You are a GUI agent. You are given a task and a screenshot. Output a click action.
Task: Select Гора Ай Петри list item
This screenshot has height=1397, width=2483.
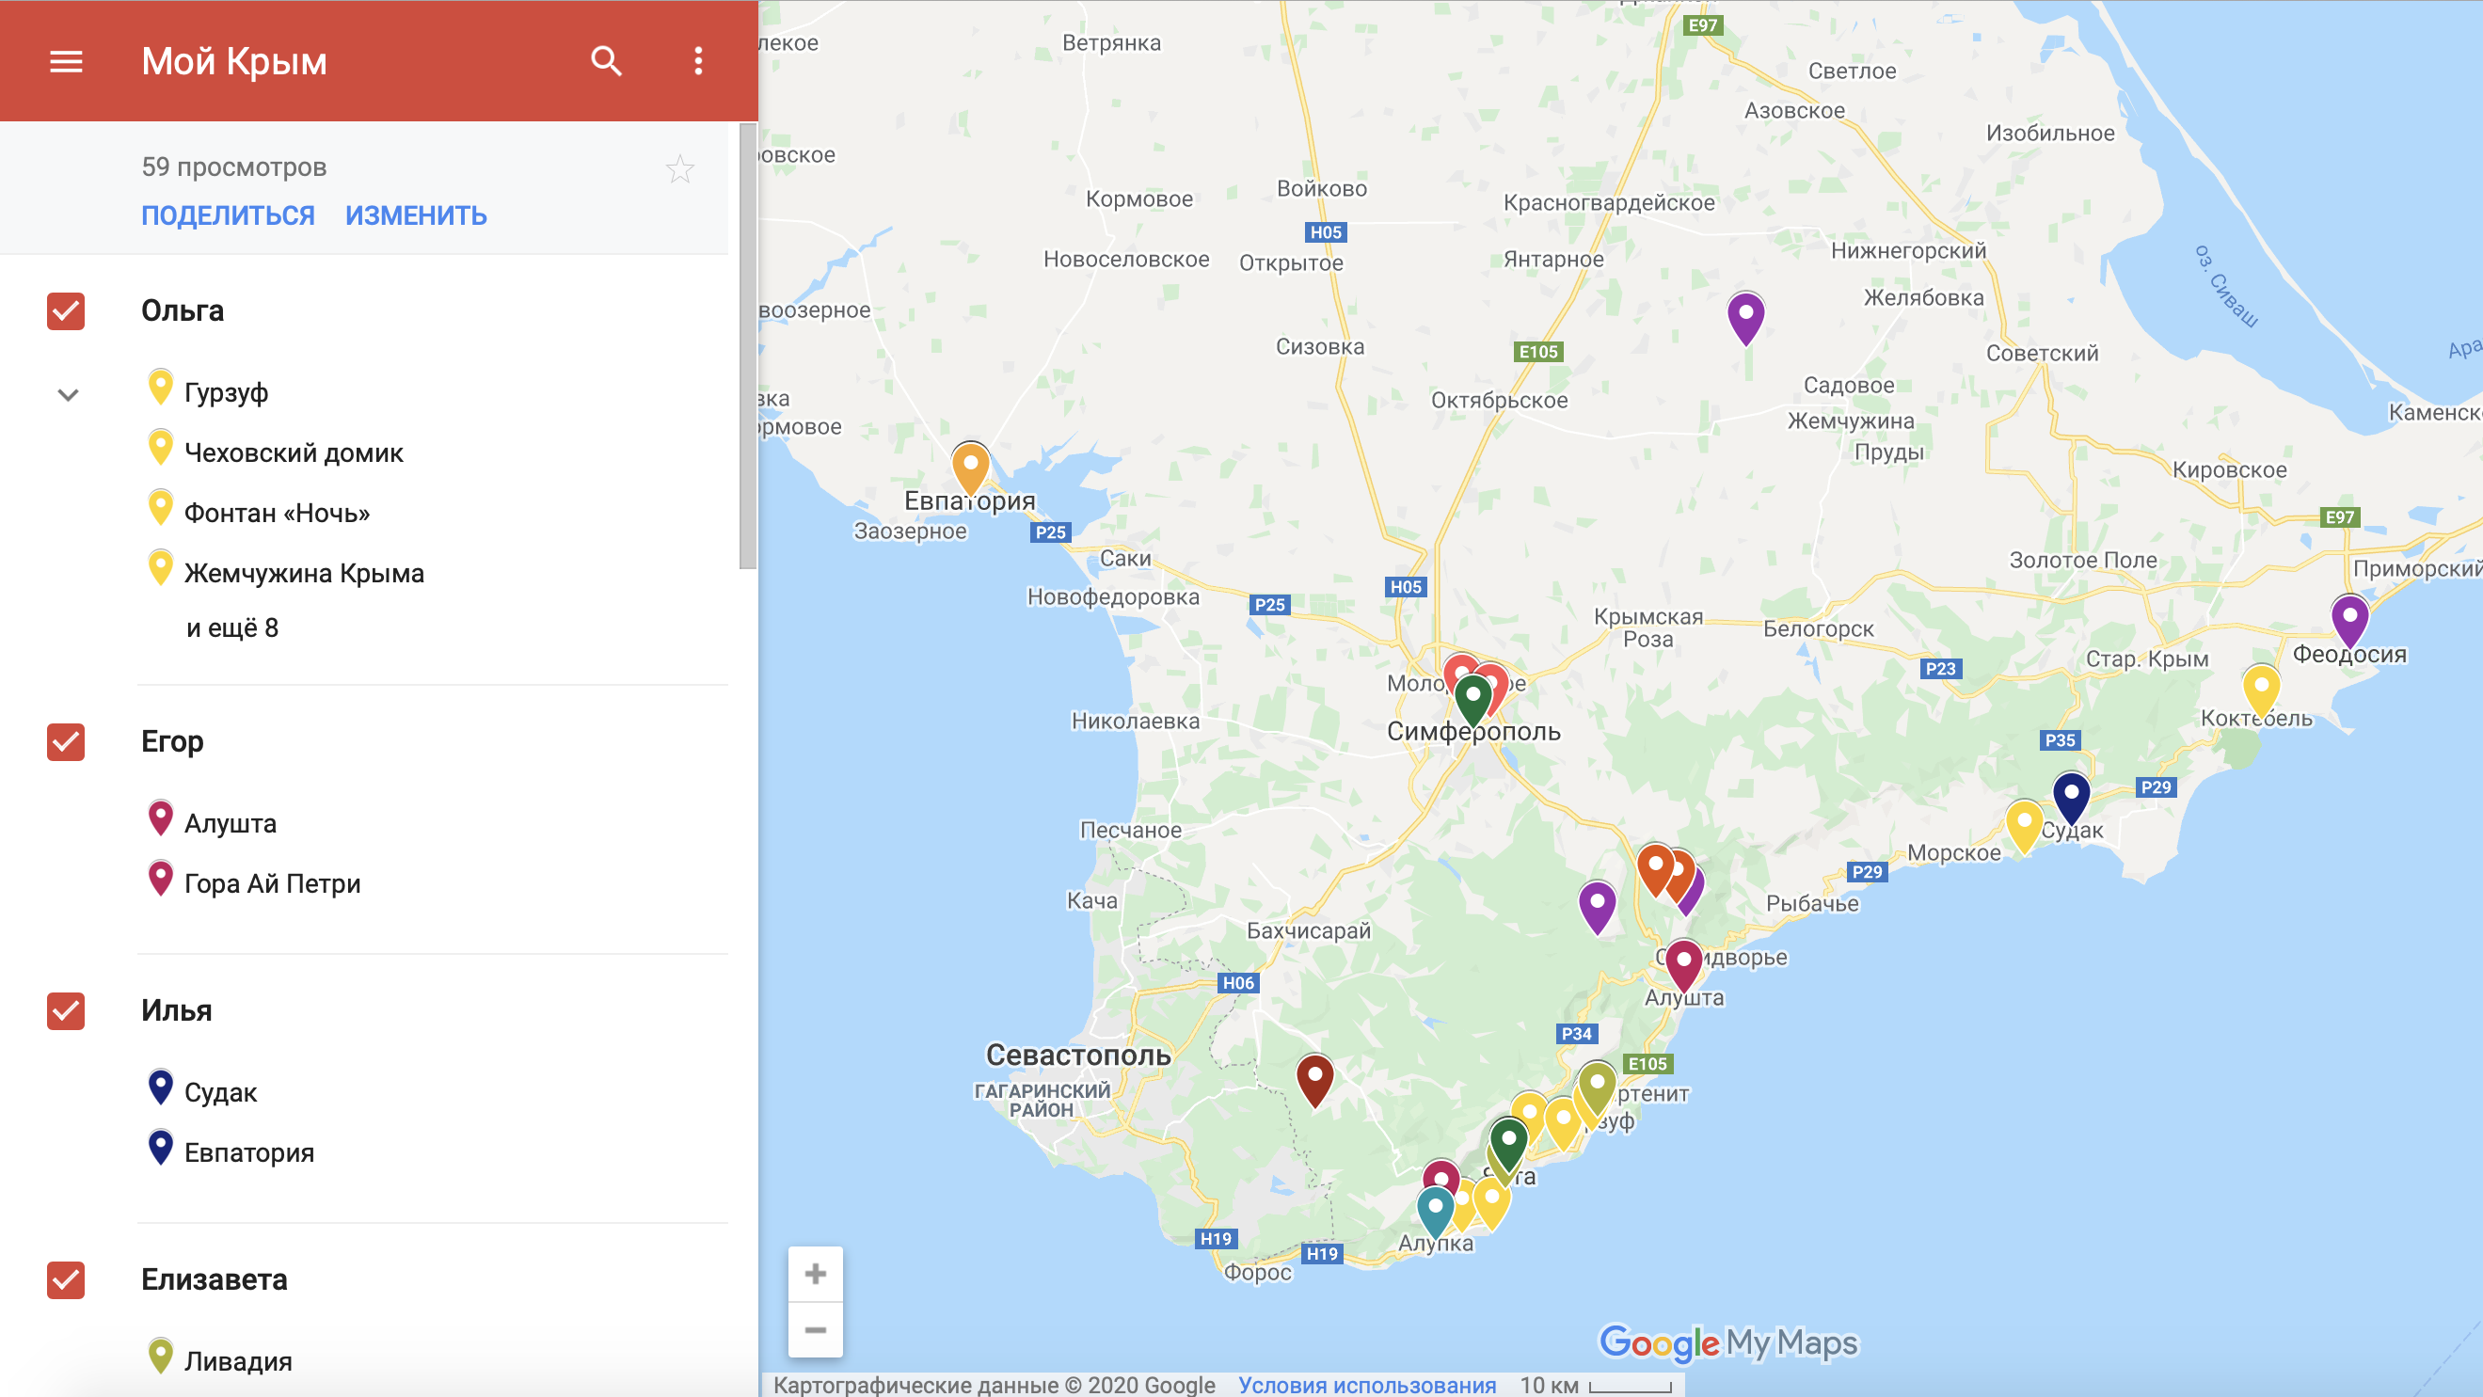point(272,883)
